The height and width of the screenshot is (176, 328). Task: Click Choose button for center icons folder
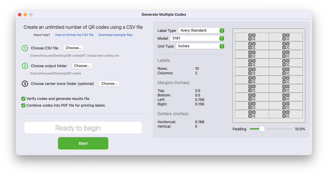[x=109, y=84]
